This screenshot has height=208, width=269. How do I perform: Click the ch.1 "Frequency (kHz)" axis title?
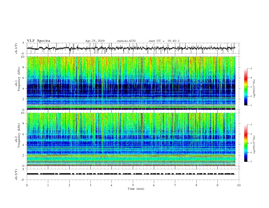[x=19, y=79]
